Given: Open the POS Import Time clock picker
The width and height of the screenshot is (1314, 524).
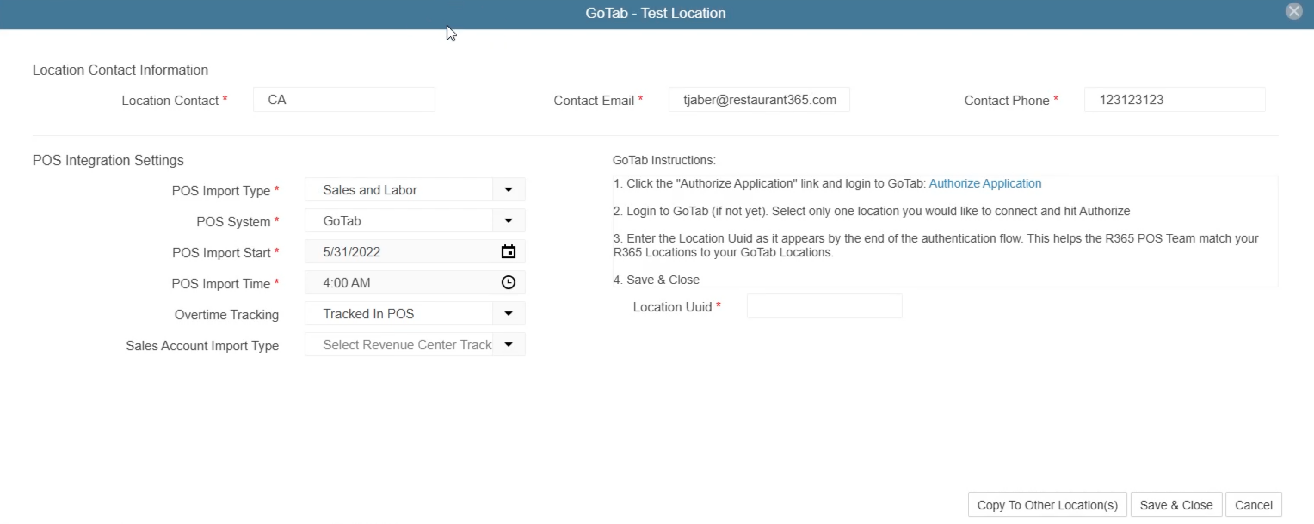Looking at the screenshot, I should click(x=508, y=283).
